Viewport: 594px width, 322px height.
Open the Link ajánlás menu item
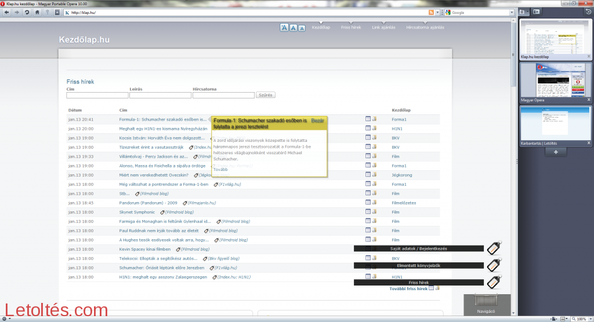click(x=383, y=27)
